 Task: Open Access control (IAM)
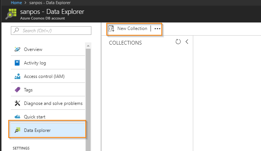pyautogui.click(x=48, y=76)
